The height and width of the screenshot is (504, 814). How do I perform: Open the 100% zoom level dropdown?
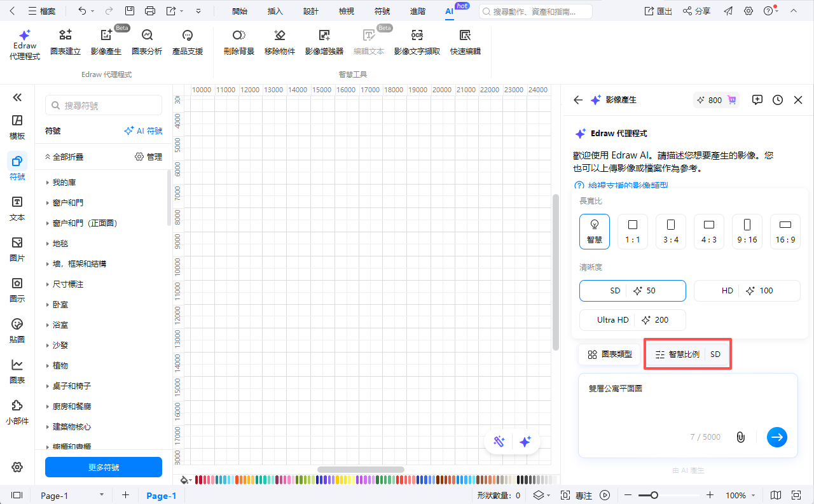click(740, 496)
